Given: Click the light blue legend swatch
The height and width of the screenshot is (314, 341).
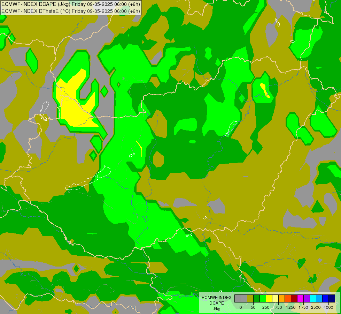Looking at the screenshot, I should 319,299.
